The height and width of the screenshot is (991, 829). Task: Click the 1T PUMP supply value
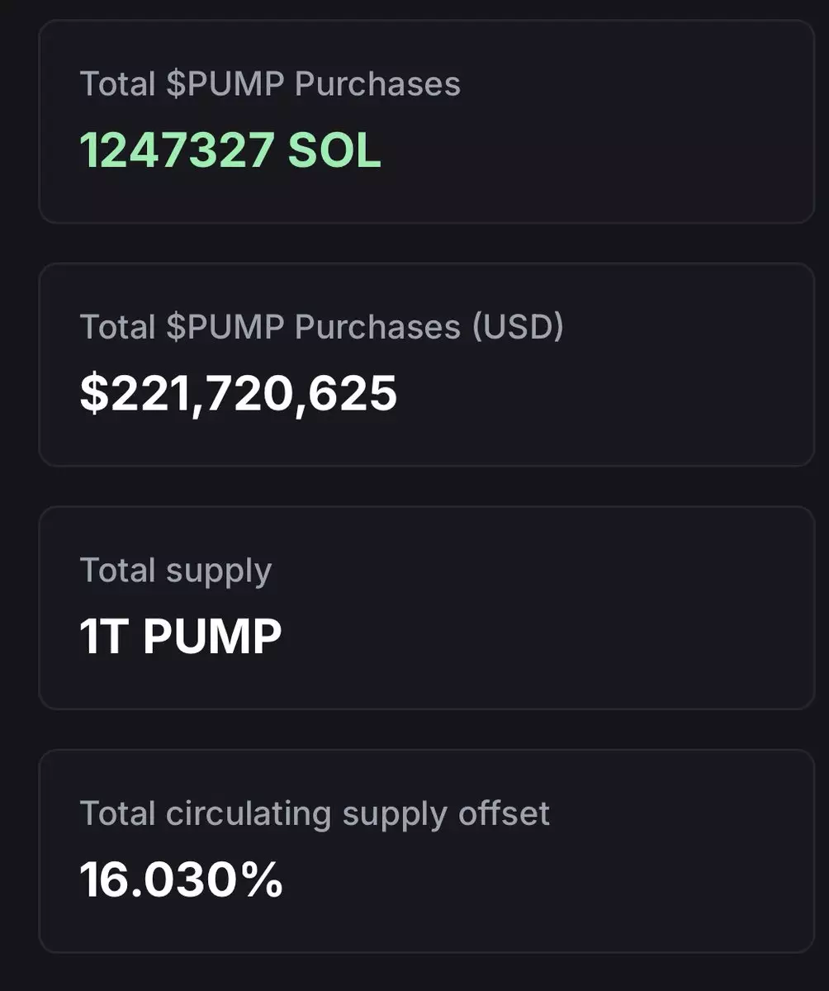click(x=180, y=636)
